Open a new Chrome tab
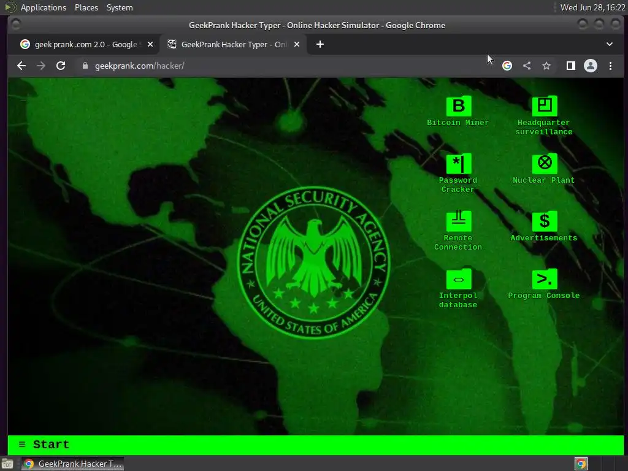This screenshot has height=471, width=628. click(x=320, y=44)
